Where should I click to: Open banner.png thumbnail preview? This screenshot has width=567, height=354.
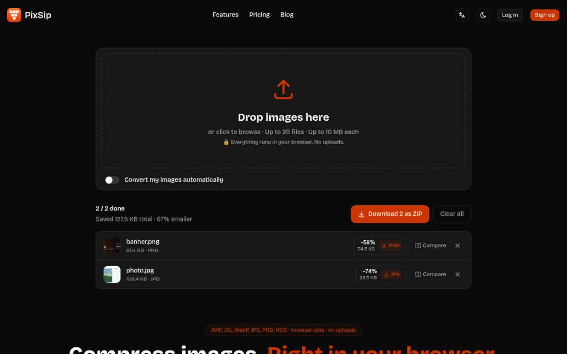click(x=112, y=245)
